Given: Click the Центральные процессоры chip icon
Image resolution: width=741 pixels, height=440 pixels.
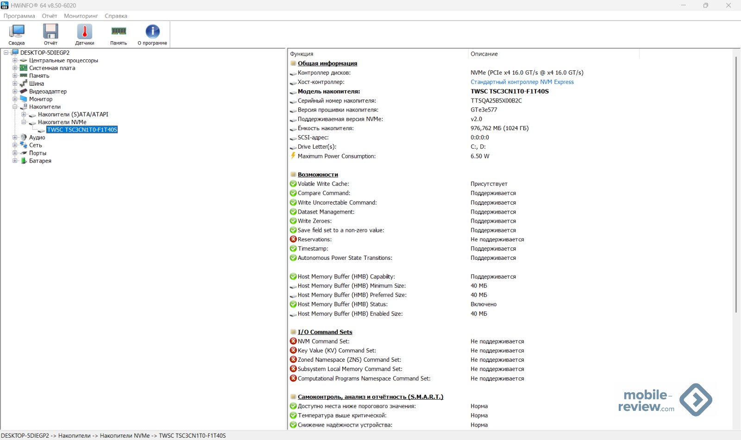Looking at the screenshot, I should 24,60.
